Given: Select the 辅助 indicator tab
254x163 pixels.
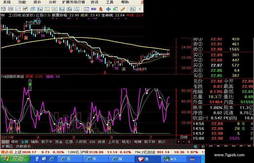Looking at the screenshot, I should click(35, 142).
